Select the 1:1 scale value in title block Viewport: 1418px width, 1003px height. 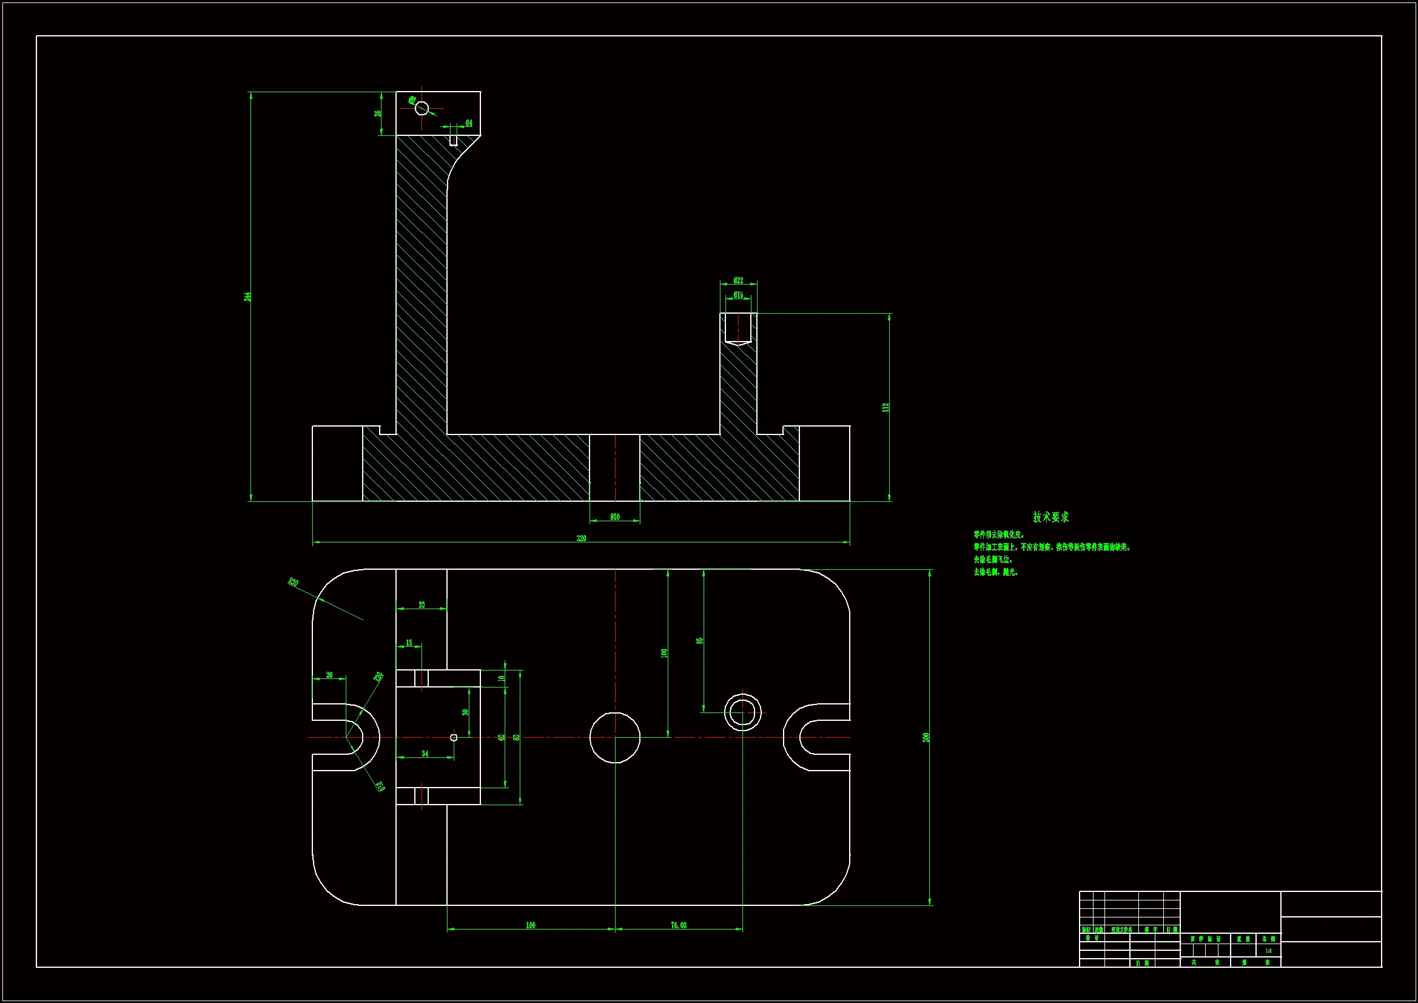(x=1268, y=950)
